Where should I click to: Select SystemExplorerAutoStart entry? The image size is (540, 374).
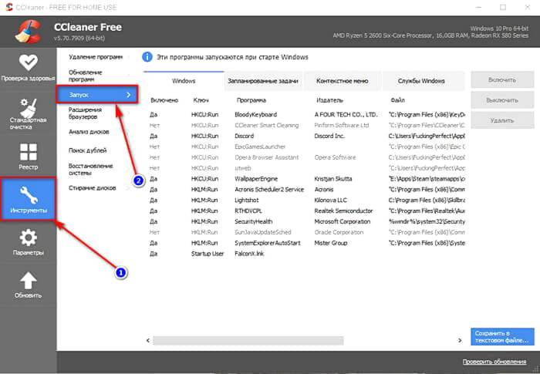pos(306,243)
